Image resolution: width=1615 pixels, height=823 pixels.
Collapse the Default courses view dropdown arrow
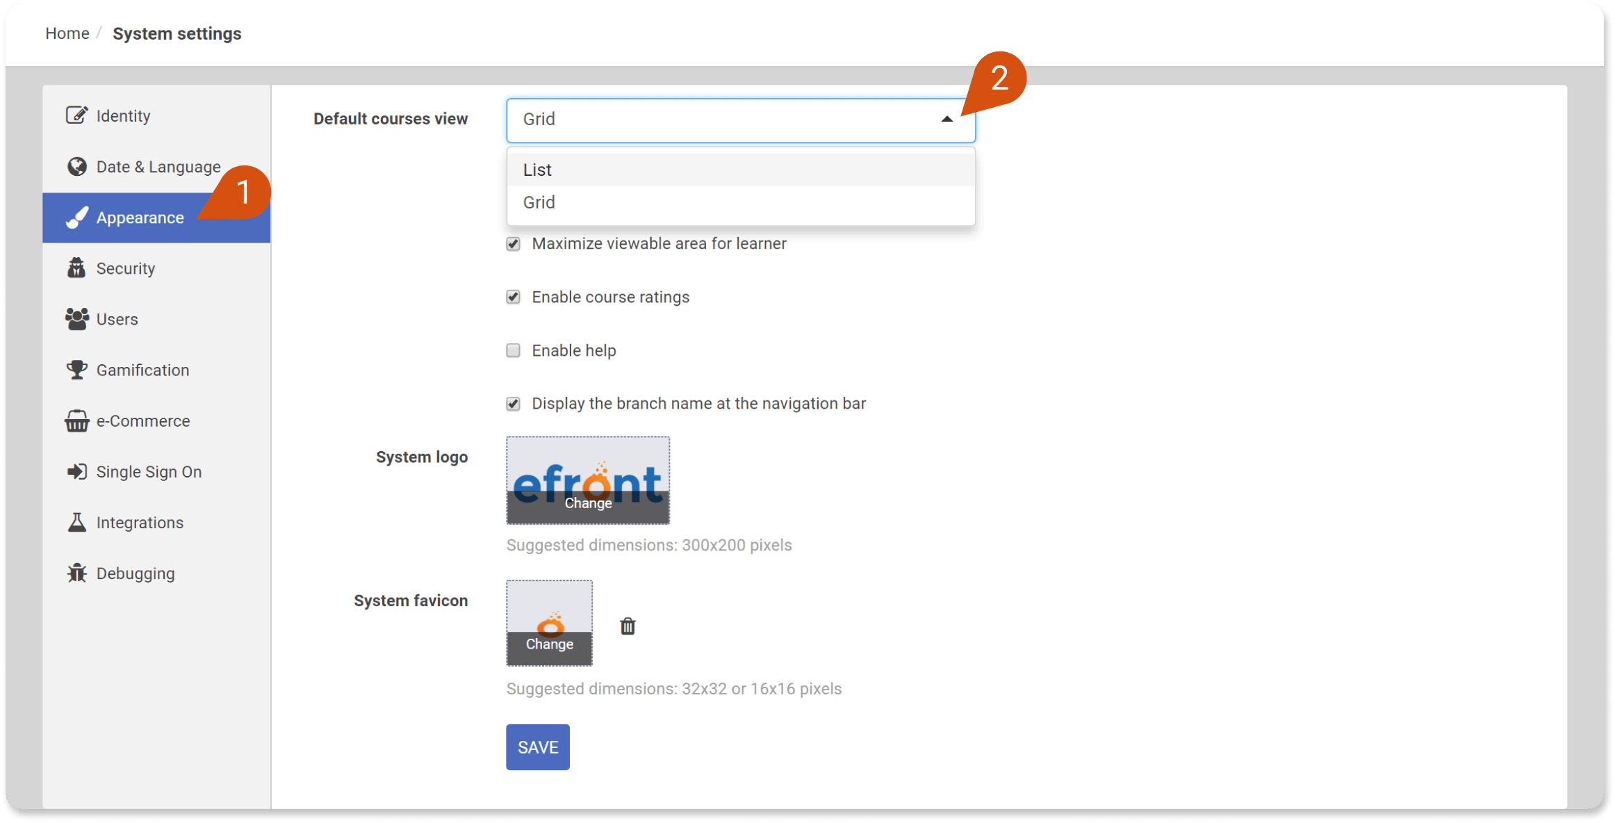click(946, 120)
